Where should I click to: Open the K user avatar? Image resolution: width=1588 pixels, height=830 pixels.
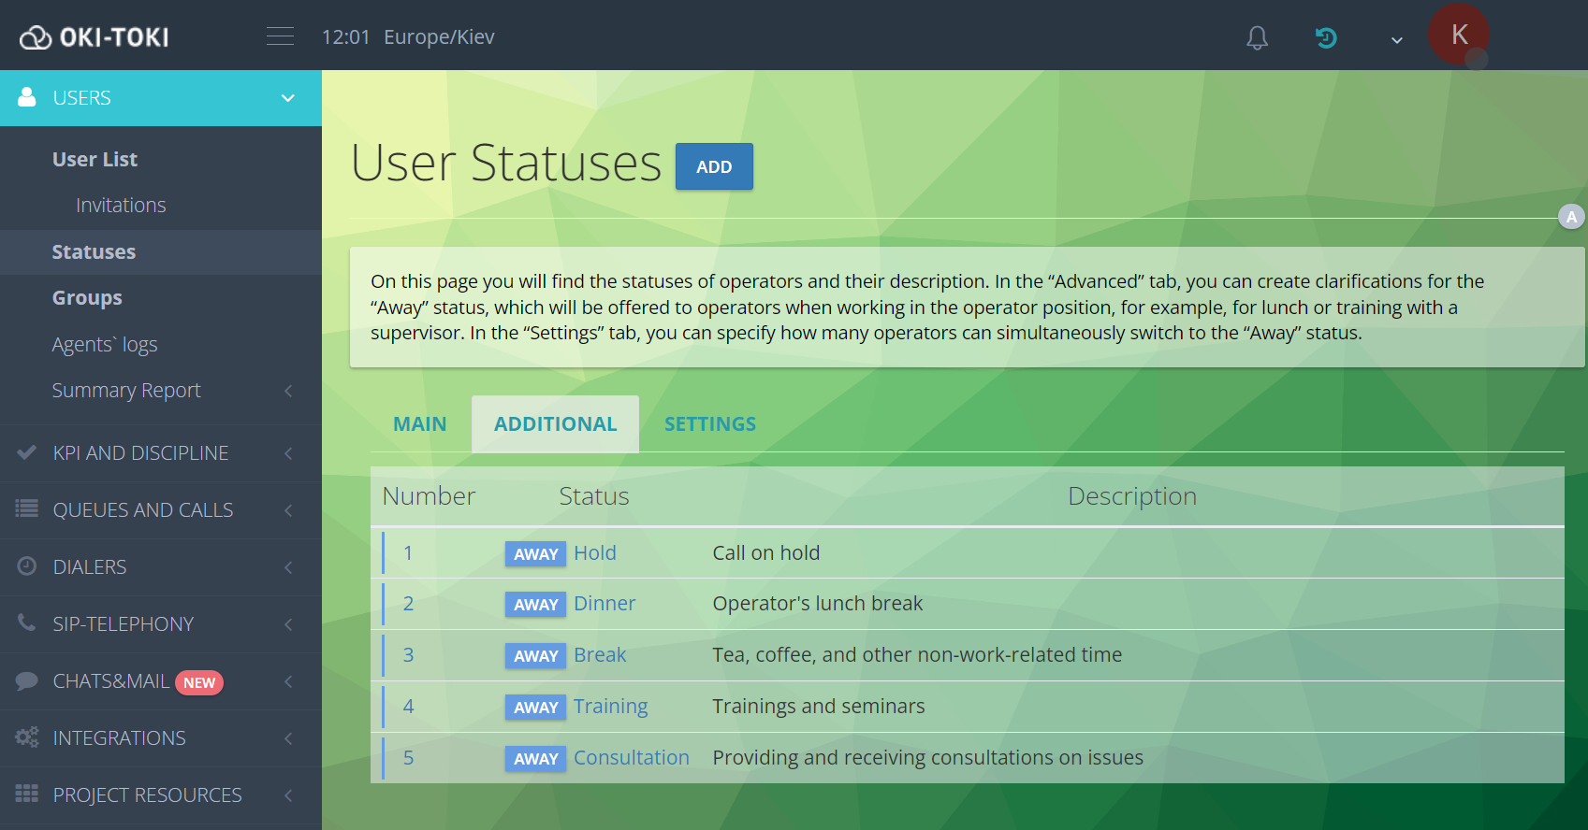[x=1458, y=36]
